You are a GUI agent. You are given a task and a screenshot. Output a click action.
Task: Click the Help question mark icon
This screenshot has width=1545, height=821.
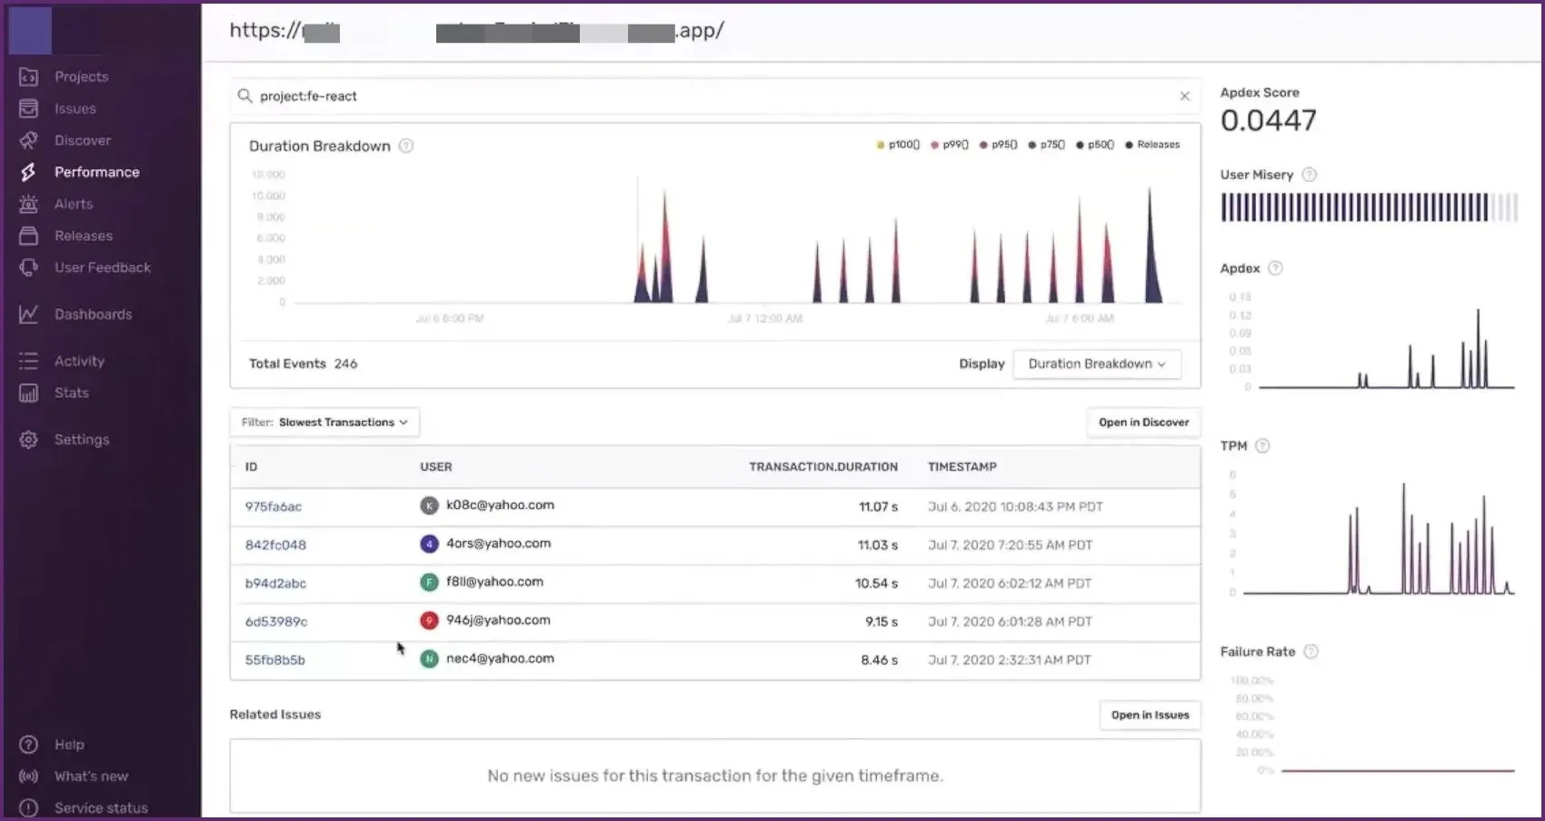point(29,745)
